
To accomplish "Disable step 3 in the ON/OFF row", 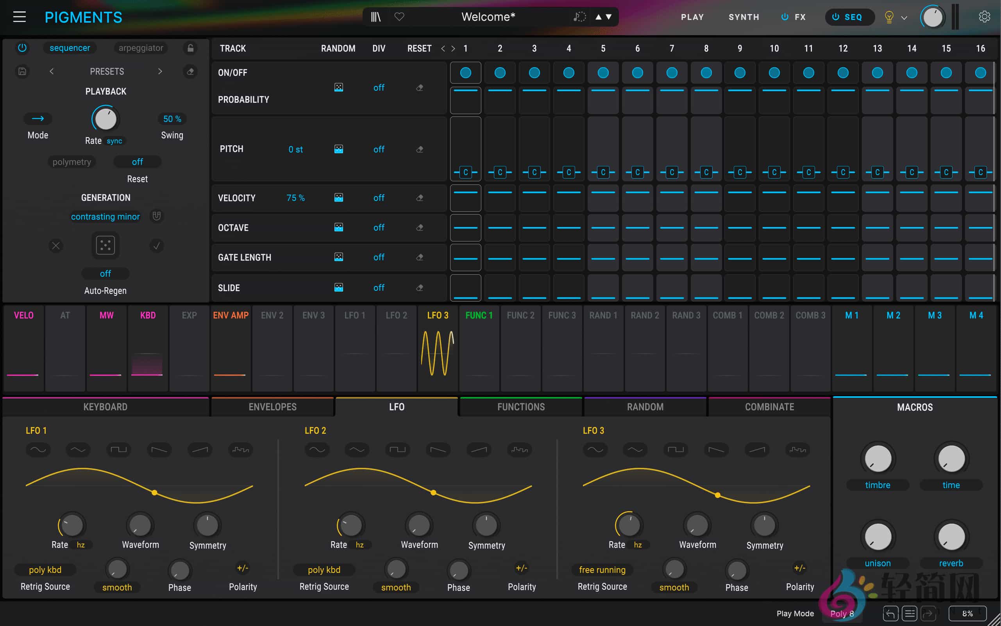I will (x=534, y=72).
